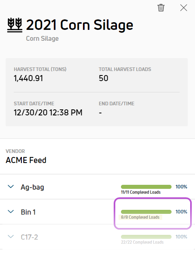Click the trash delete icon
This screenshot has width=195, height=253.
pyautogui.click(x=161, y=8)
